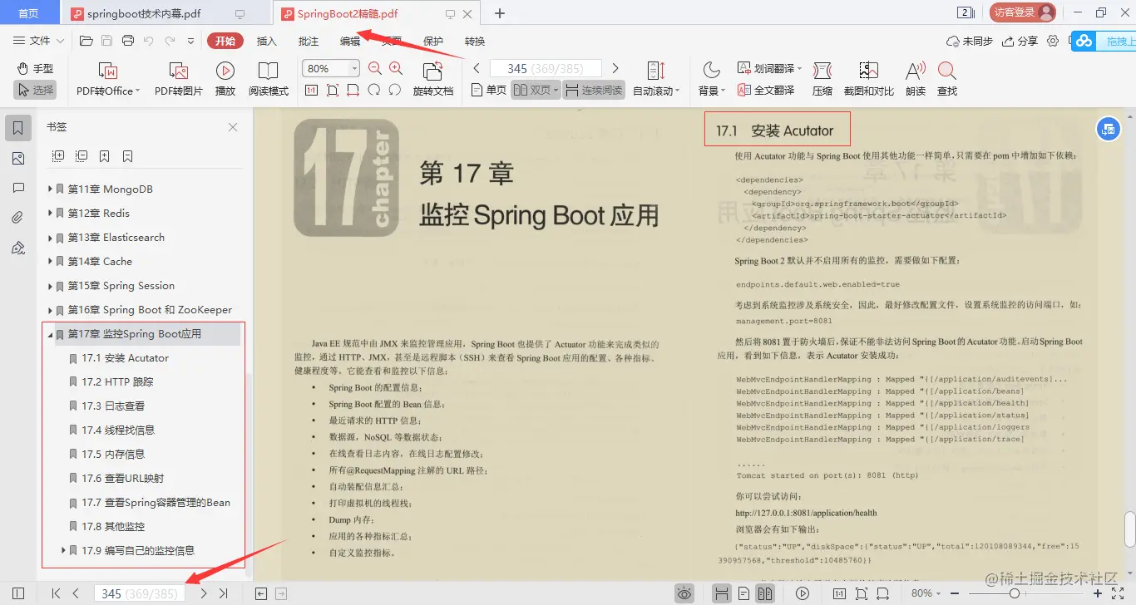
Task: Expand 第11章 MongoDB bookmark
Action: point(51,189)
